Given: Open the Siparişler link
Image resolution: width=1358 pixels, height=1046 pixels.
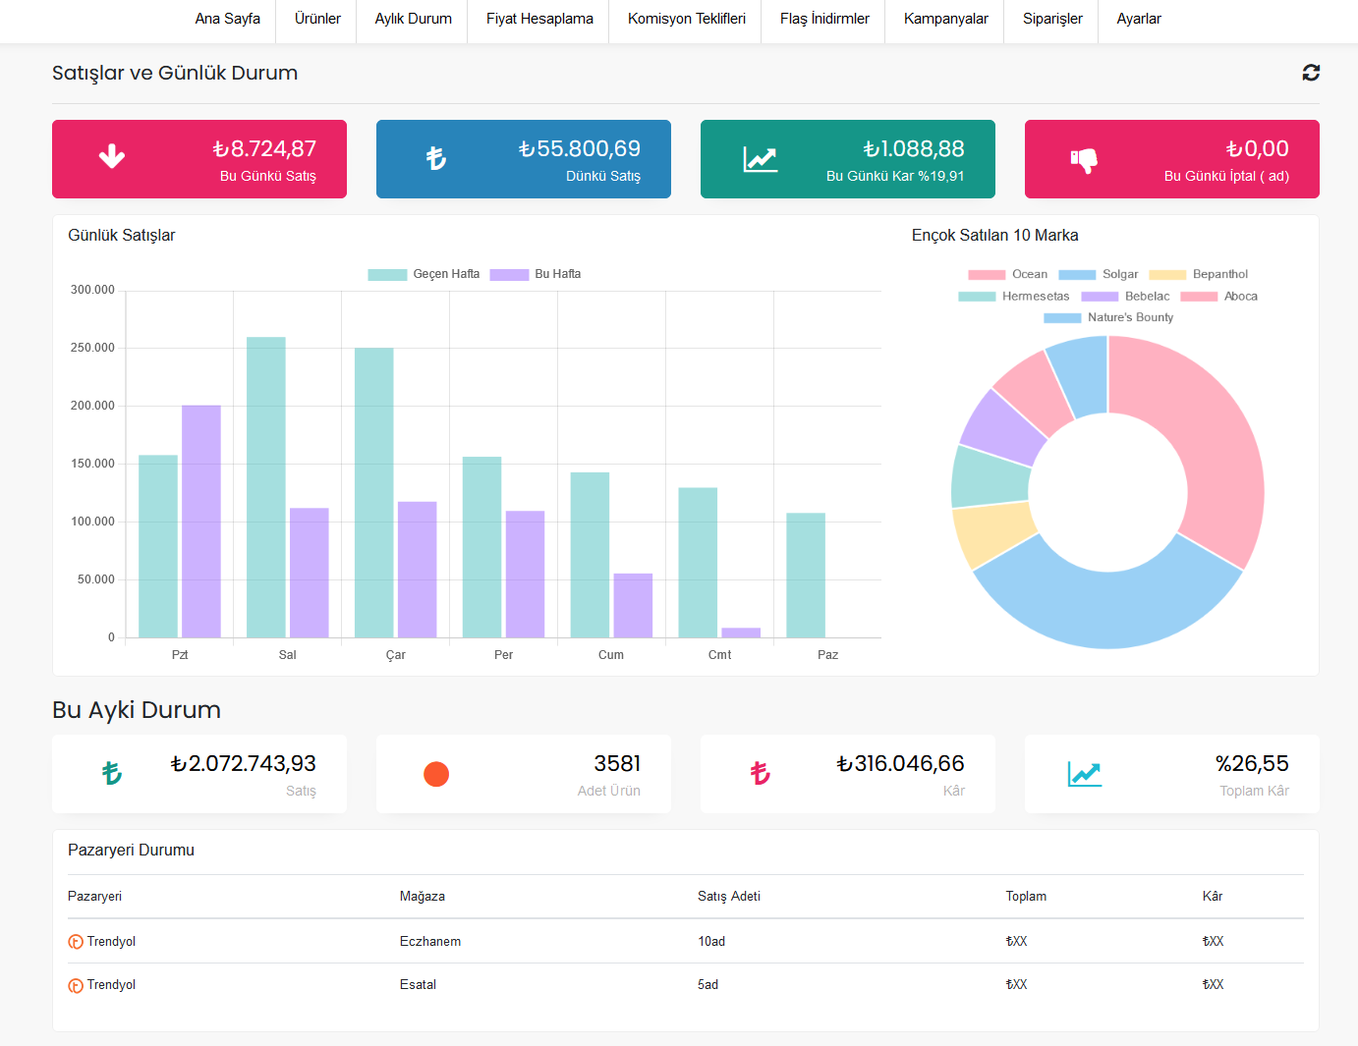Looking at the screenshot, I should click(1052, 19).
